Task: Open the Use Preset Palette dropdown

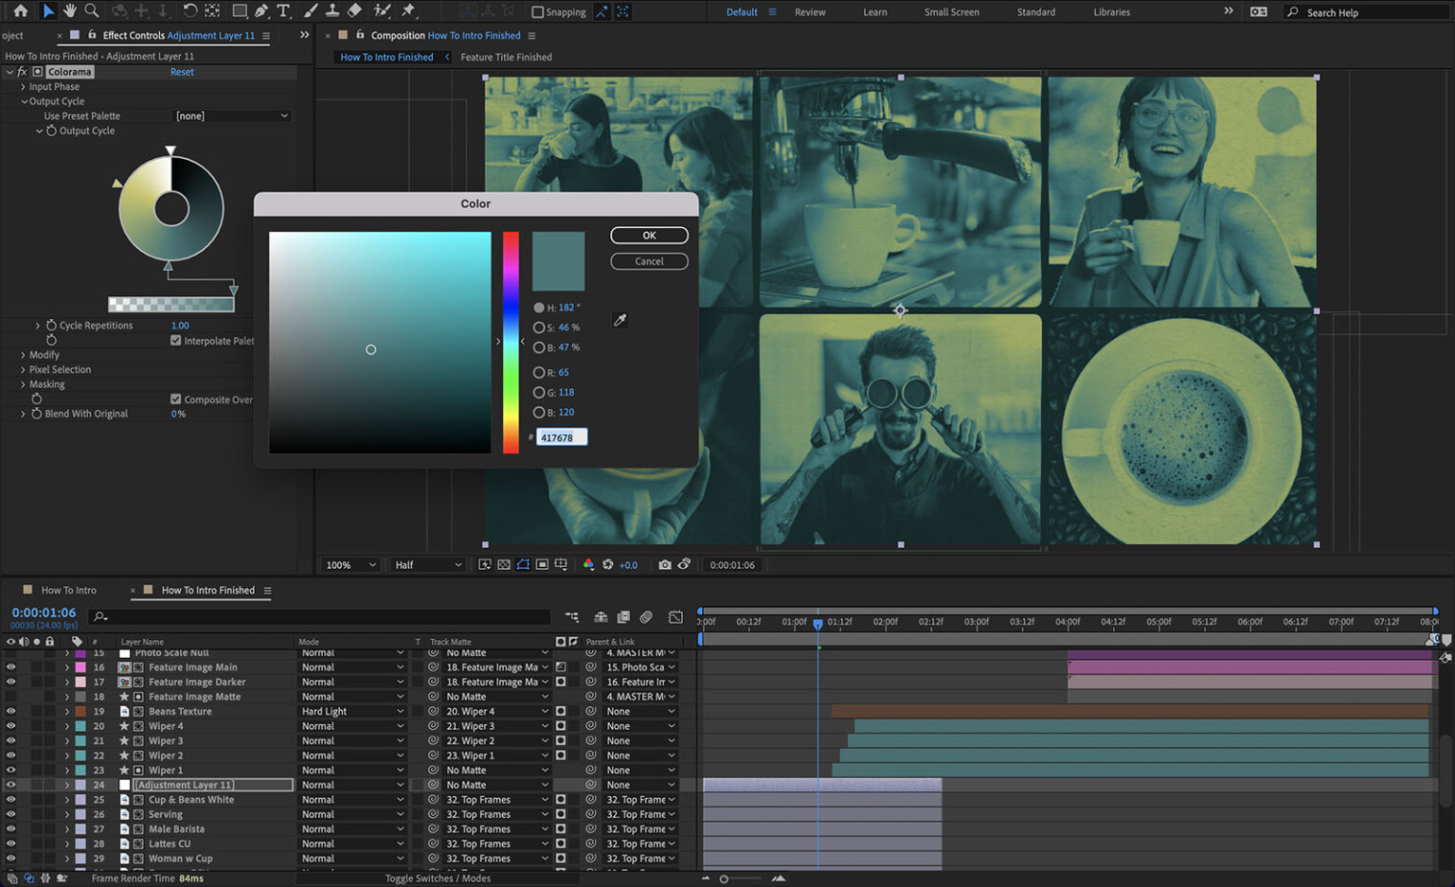Action: point(230,115)
